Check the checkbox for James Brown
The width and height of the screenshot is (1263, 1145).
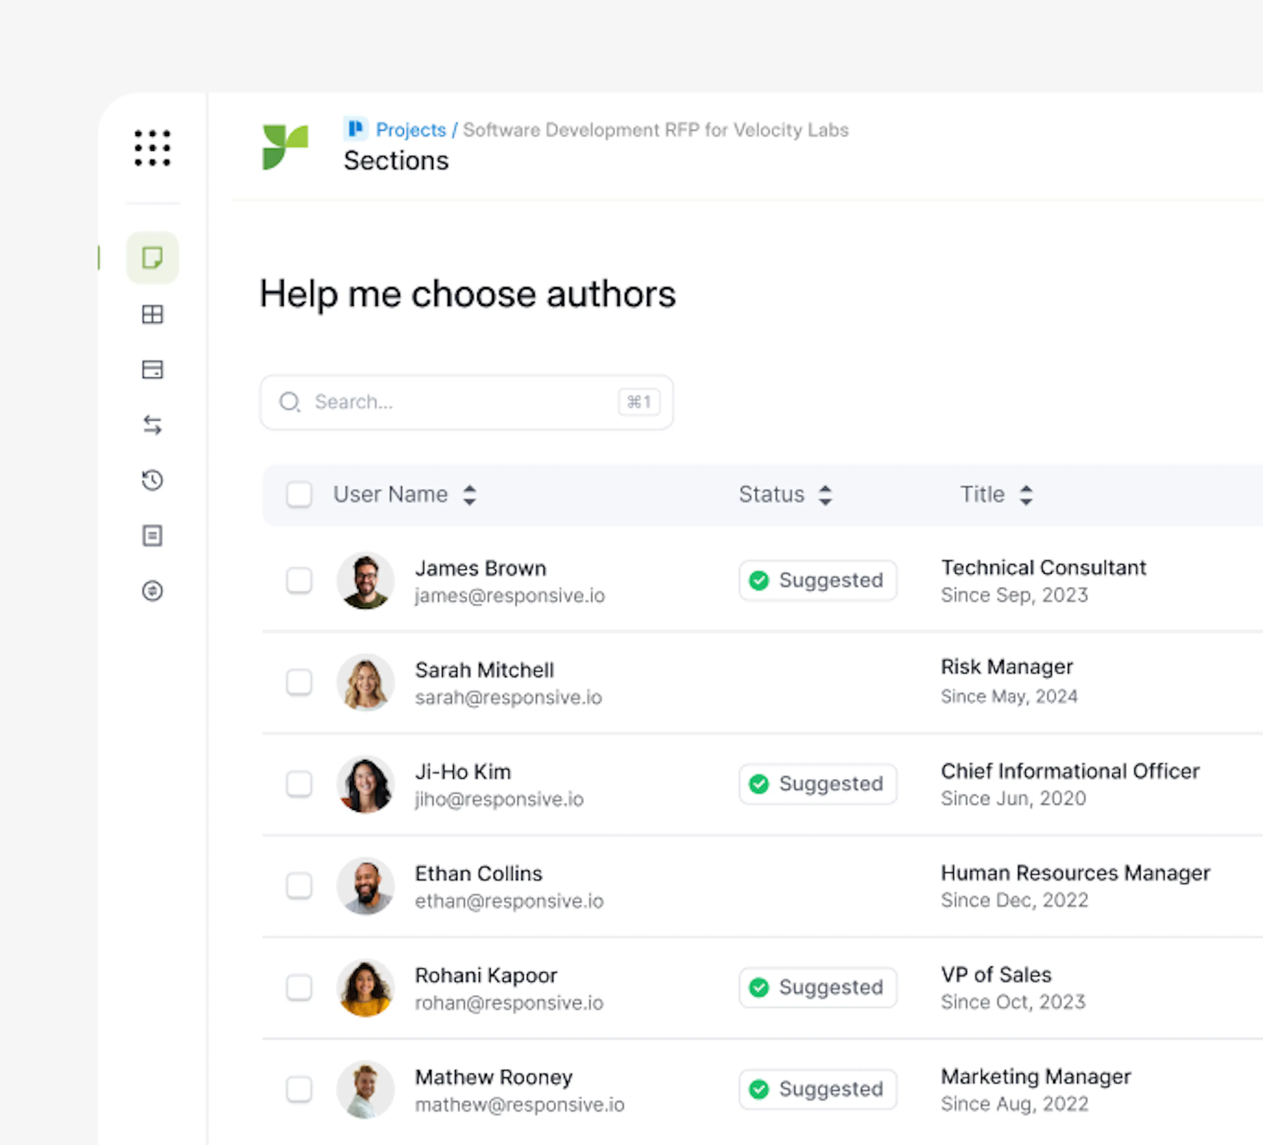299,581
